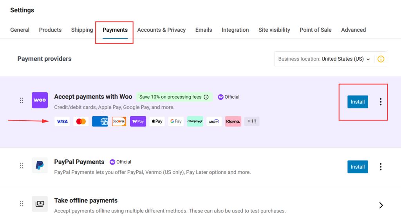Open three-dot menu for PayPal Payments
Image resolution: width=401 pixels, height=220 pixels.
tap(381, 167)
